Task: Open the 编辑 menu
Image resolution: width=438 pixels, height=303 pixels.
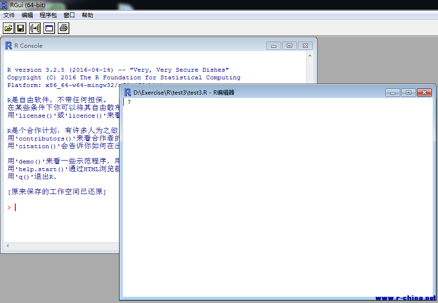Action: (27, 15)
